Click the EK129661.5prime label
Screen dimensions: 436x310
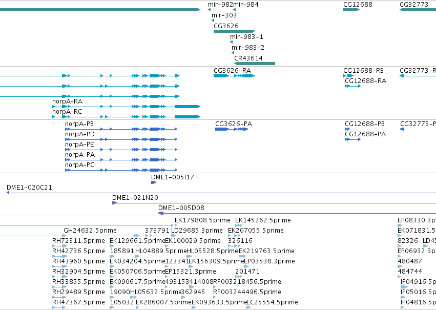click(137, 241)
